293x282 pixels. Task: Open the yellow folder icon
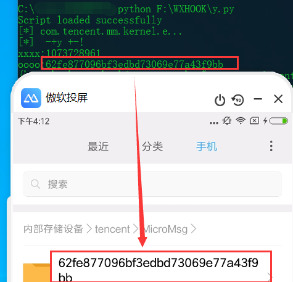click(x=36, y=273)
